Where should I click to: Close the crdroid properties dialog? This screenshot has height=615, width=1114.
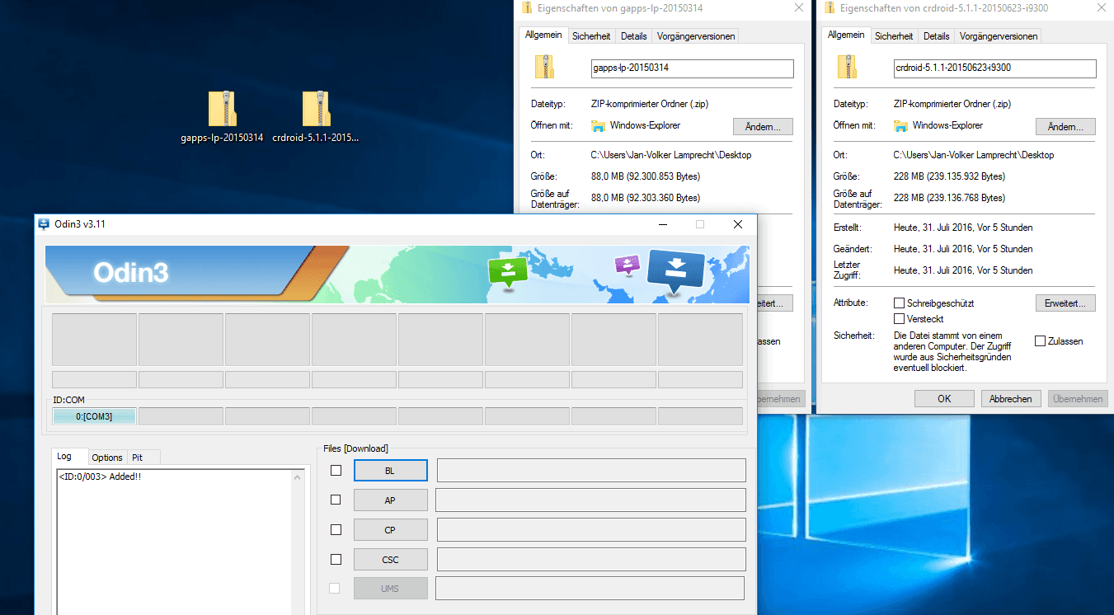(1101, 7)
